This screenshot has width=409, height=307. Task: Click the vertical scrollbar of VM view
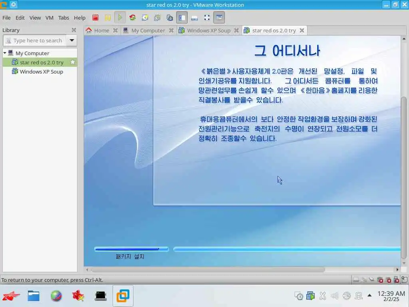(404, 177)
